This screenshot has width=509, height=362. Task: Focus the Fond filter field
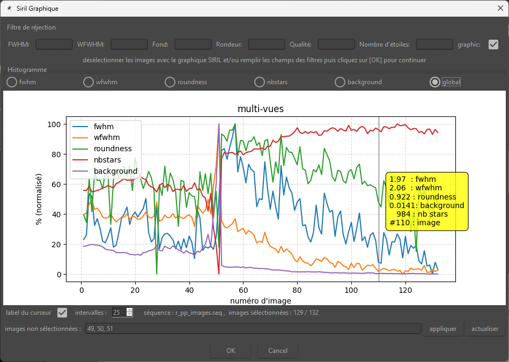(193, 45)
